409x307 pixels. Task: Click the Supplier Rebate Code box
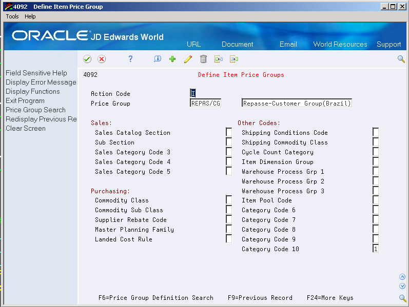pos(229,219)
